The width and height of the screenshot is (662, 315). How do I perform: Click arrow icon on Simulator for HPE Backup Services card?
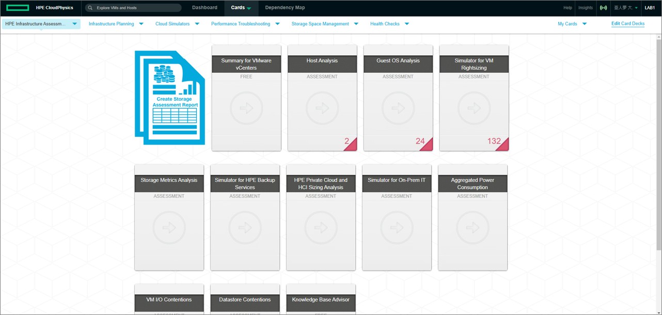(x=245, y=227)
